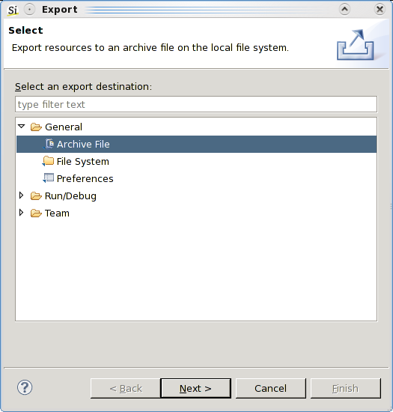Focus the type filter text field
393x412 pixels.
click(196, 104)
